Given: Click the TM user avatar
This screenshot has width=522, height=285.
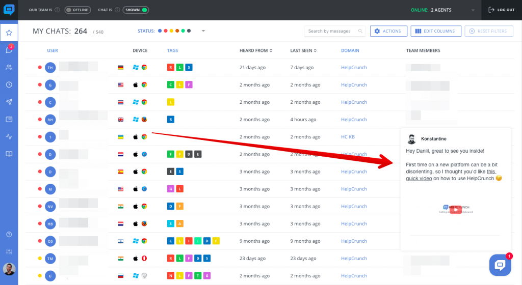Looking at the screenshot, I should 50,259.
